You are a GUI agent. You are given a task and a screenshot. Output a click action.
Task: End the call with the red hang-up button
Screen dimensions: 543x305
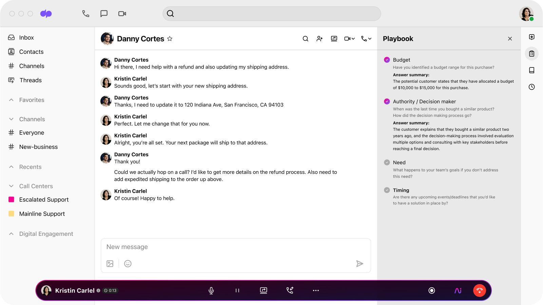click(479, 290)
